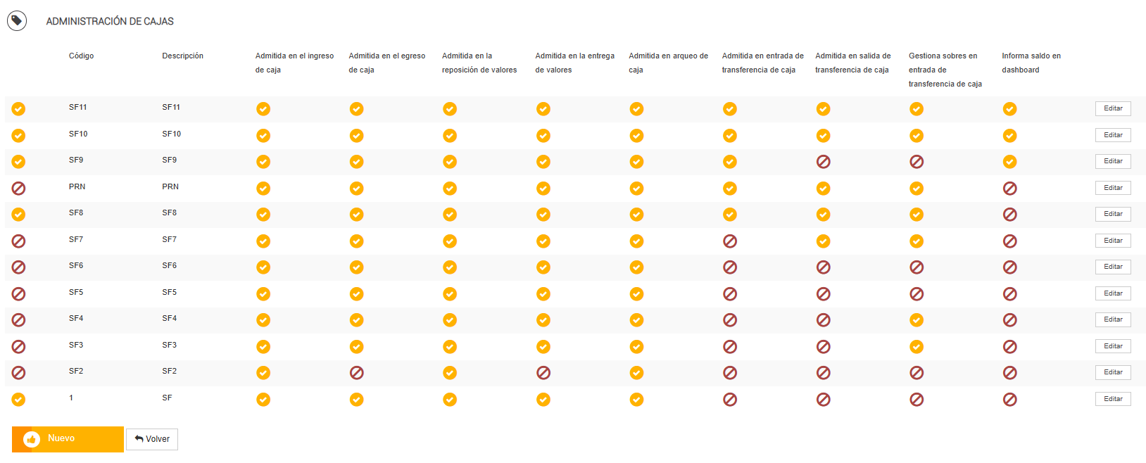Click the Volver button
Screen dimensions: 1146x463
[x=152, y=439]
